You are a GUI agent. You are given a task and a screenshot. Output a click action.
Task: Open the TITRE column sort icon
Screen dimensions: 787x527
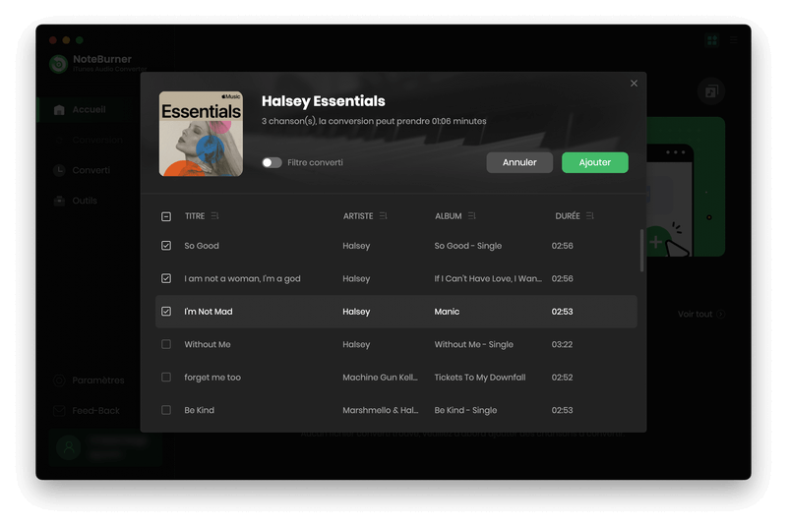coord(214,215)
